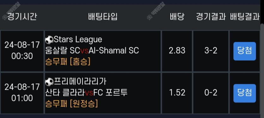The width and height of the screenshot is (264, 118).
Task: Click the 당첨 button for the FC 포르투 match
Action: click(x=244, y=93)
